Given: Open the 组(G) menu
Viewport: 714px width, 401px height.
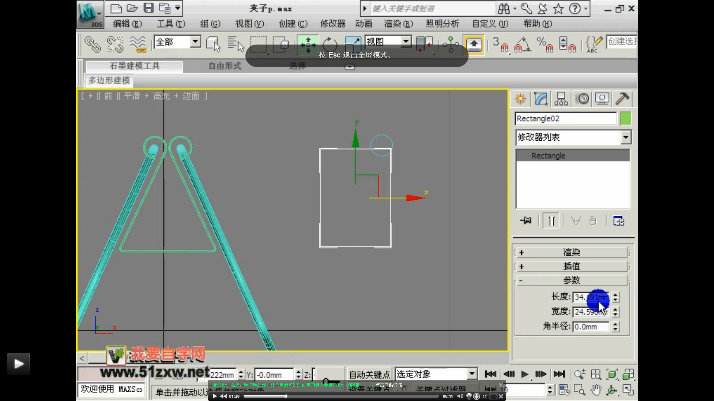Looking at the screenshot, I should pos(210,24).
